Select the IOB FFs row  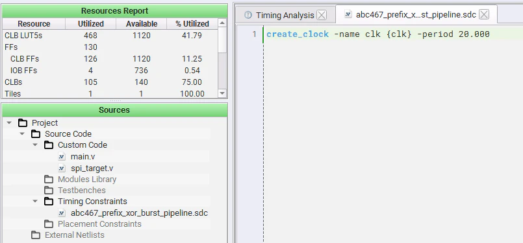[110, 71]
